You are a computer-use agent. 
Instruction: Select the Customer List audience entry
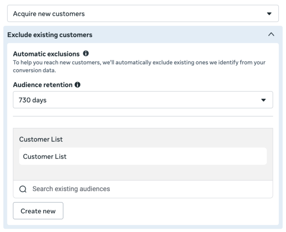(x=143, y=156)
